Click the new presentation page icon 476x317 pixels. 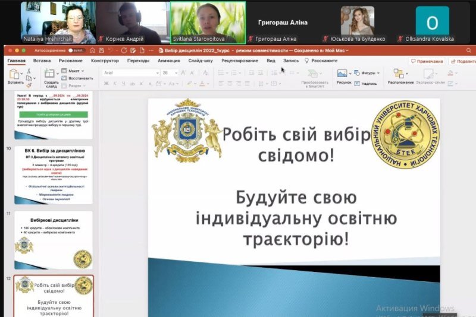(x=142, y=50)
